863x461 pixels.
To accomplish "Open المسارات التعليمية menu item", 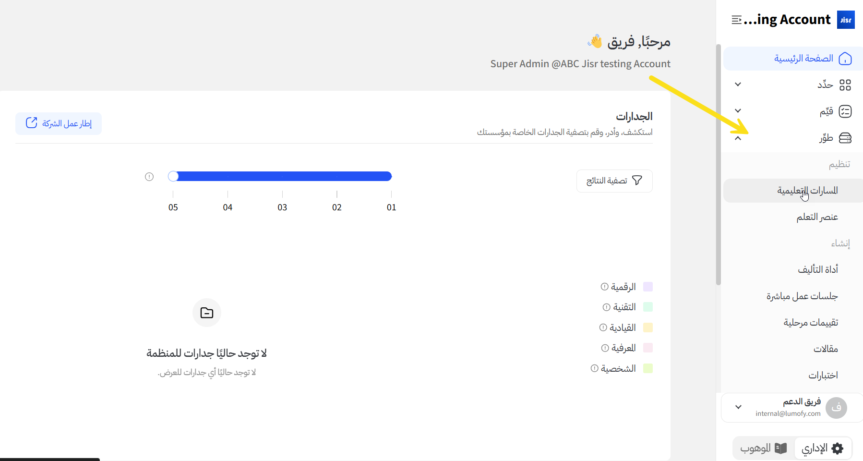I will 808,191.
